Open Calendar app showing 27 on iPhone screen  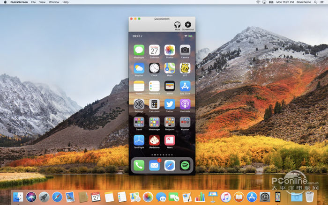[154, 50]
